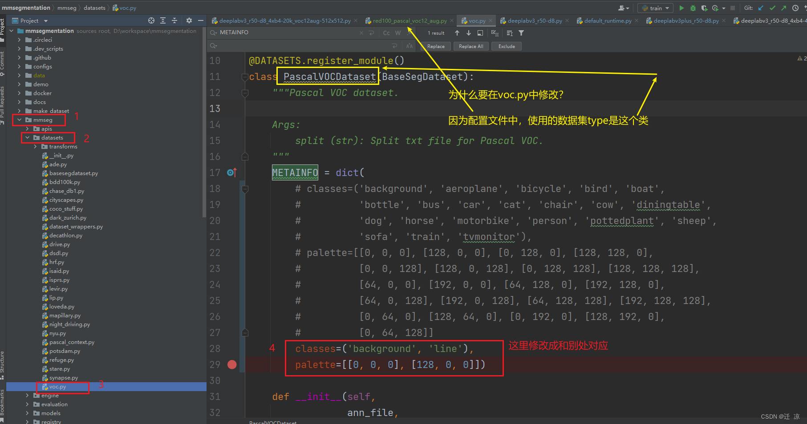Push commits using Git green arrow

tap(783, 8)
